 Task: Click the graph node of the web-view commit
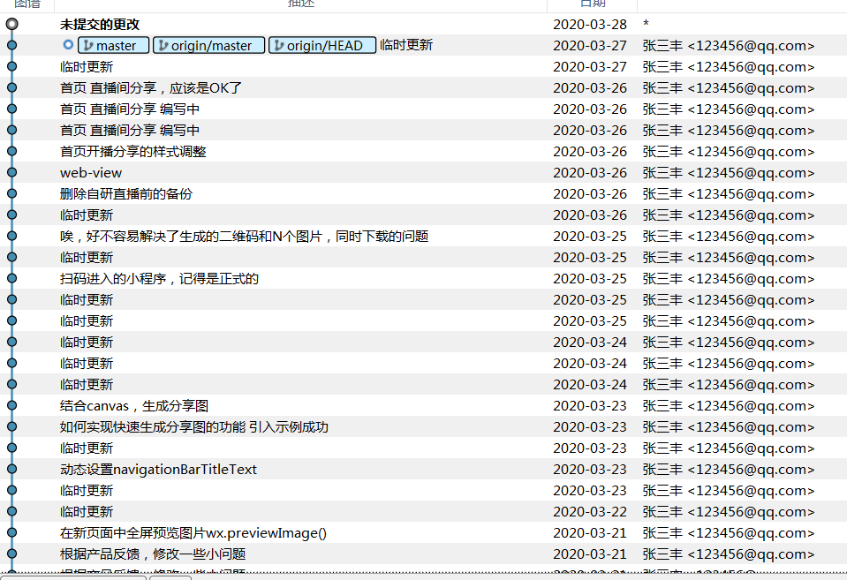coord(11,173)
